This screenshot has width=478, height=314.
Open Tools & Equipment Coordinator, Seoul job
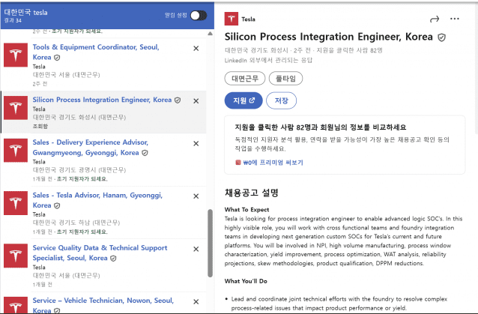click(x=96, y=47)
